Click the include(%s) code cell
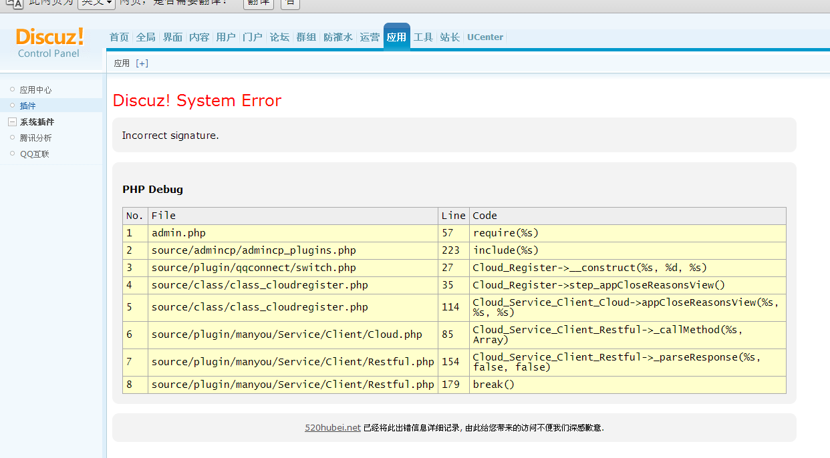The width and height of the screenshot is (830, 458). tap(628, 250)
